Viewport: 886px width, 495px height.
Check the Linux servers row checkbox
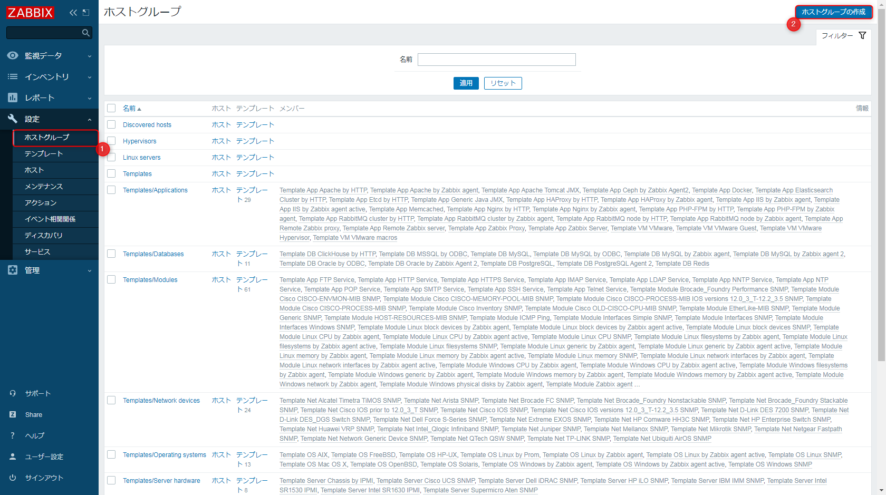point(111,157)
